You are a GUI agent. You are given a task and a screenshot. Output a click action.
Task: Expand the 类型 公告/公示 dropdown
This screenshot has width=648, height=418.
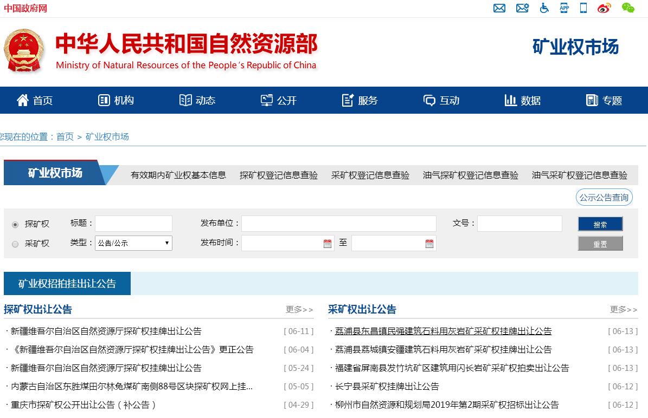pyautogui.click(x=133, y=243)
